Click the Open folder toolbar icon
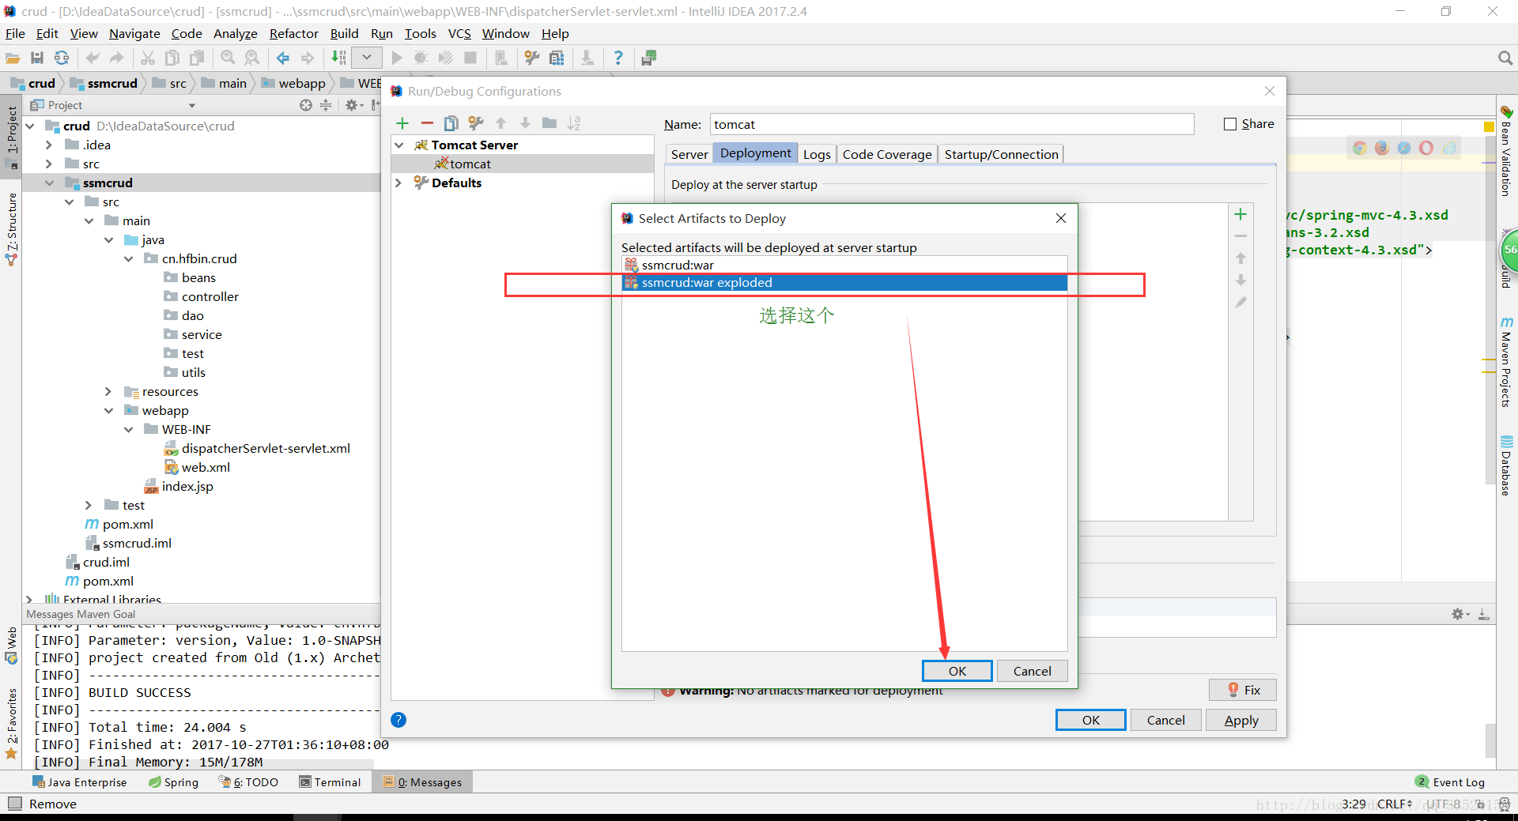The height and width of the screenshot is (821, 1518). [x=13, y=58]
